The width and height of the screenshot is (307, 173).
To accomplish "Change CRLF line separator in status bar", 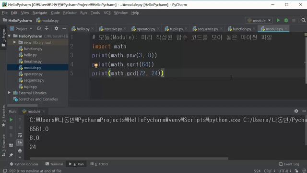I will click(270, 171).
